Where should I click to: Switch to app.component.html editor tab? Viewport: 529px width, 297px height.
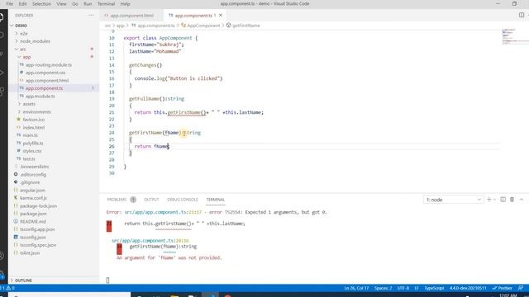(x=132, y=16)
